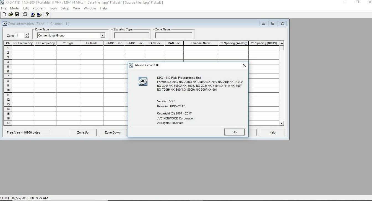Click the TX Mode column header
This screenshot has width=372, height=201.
click(x=92, y=43)
